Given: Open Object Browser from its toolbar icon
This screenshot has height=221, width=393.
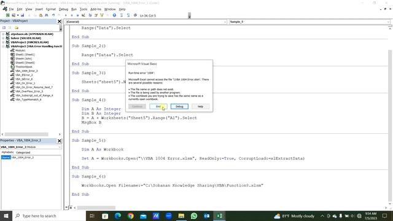Looking at the screenshot, I should click(102, 15).
